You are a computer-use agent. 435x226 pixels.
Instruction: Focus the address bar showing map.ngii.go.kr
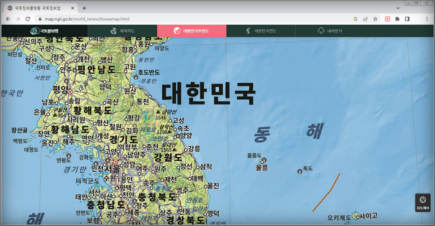tap(194, 19)
